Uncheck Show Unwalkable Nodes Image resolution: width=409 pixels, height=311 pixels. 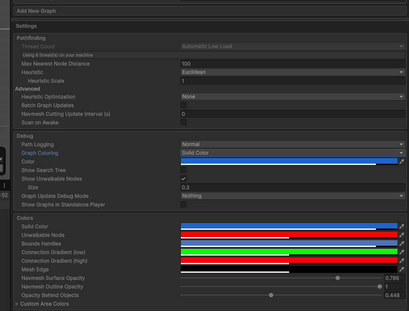(x=183, y=179)
